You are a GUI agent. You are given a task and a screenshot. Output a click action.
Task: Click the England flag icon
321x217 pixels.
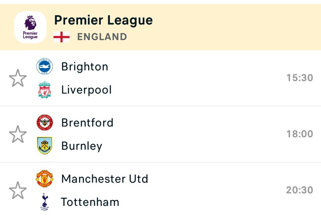pos(62,37)
